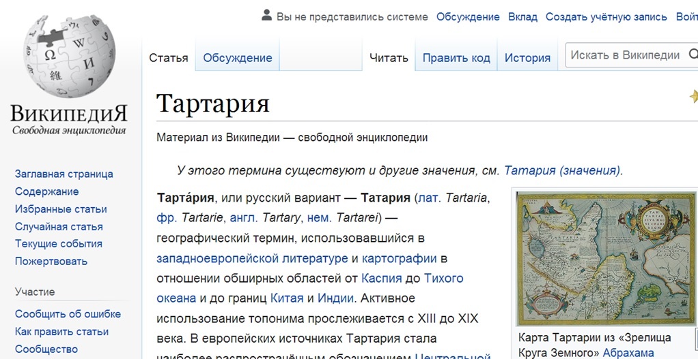Click the Пожертвовать link
The height and width of the screenshot is (359, 698).
click(x=51, y=262)
